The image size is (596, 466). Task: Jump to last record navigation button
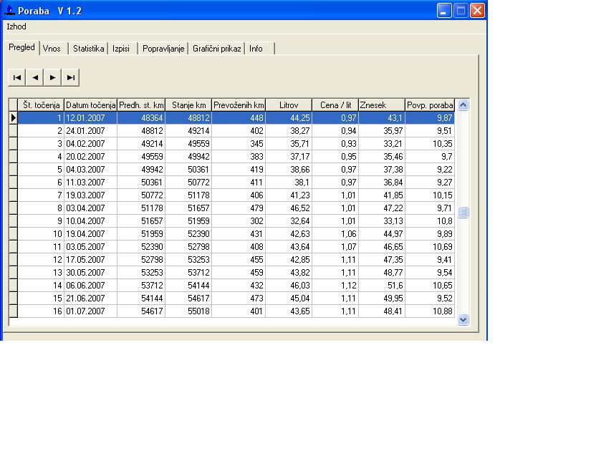[x=70, y=77]
